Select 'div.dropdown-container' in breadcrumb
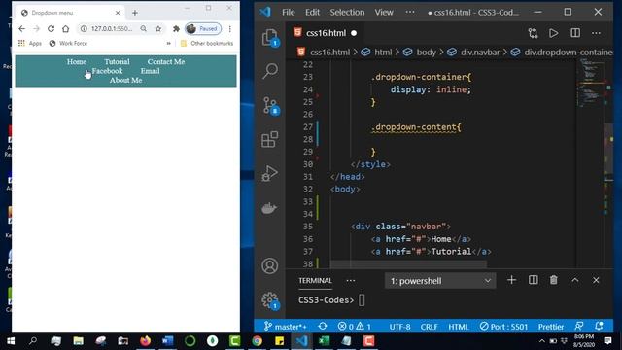This screenshot has width=622, height=350. [x=568, y=52]
